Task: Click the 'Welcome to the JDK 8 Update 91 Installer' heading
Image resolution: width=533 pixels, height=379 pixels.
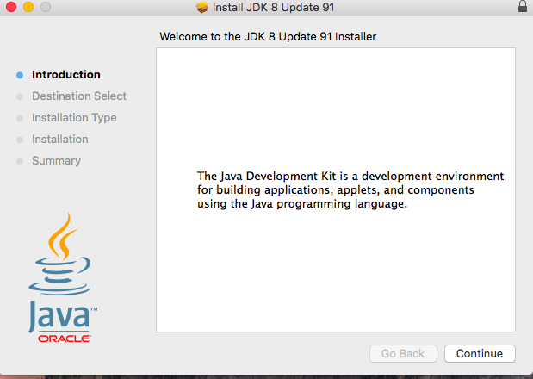Action: pyautogui.click(x=268, y=36)
